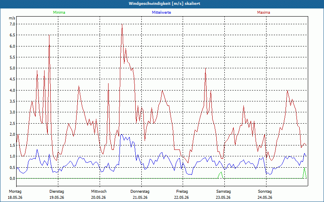Click the date "22.05.26"
The height and width of the screenshot is (202, 324).
click(181, 198)
